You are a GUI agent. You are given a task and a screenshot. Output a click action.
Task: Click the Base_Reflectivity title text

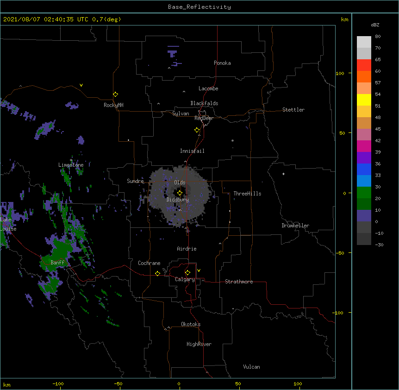pos(199,7)
